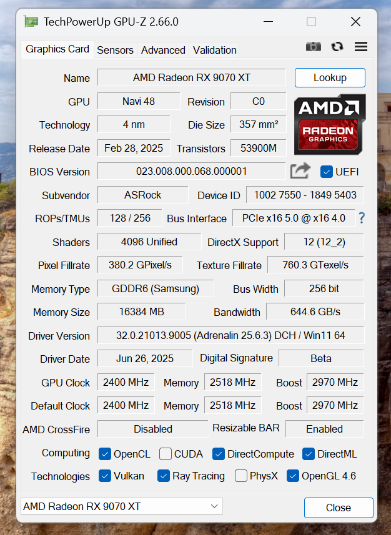Click the camera screenshot icon
The width and height of the screenshot is (391, 535).
click(x=313, y=46)
